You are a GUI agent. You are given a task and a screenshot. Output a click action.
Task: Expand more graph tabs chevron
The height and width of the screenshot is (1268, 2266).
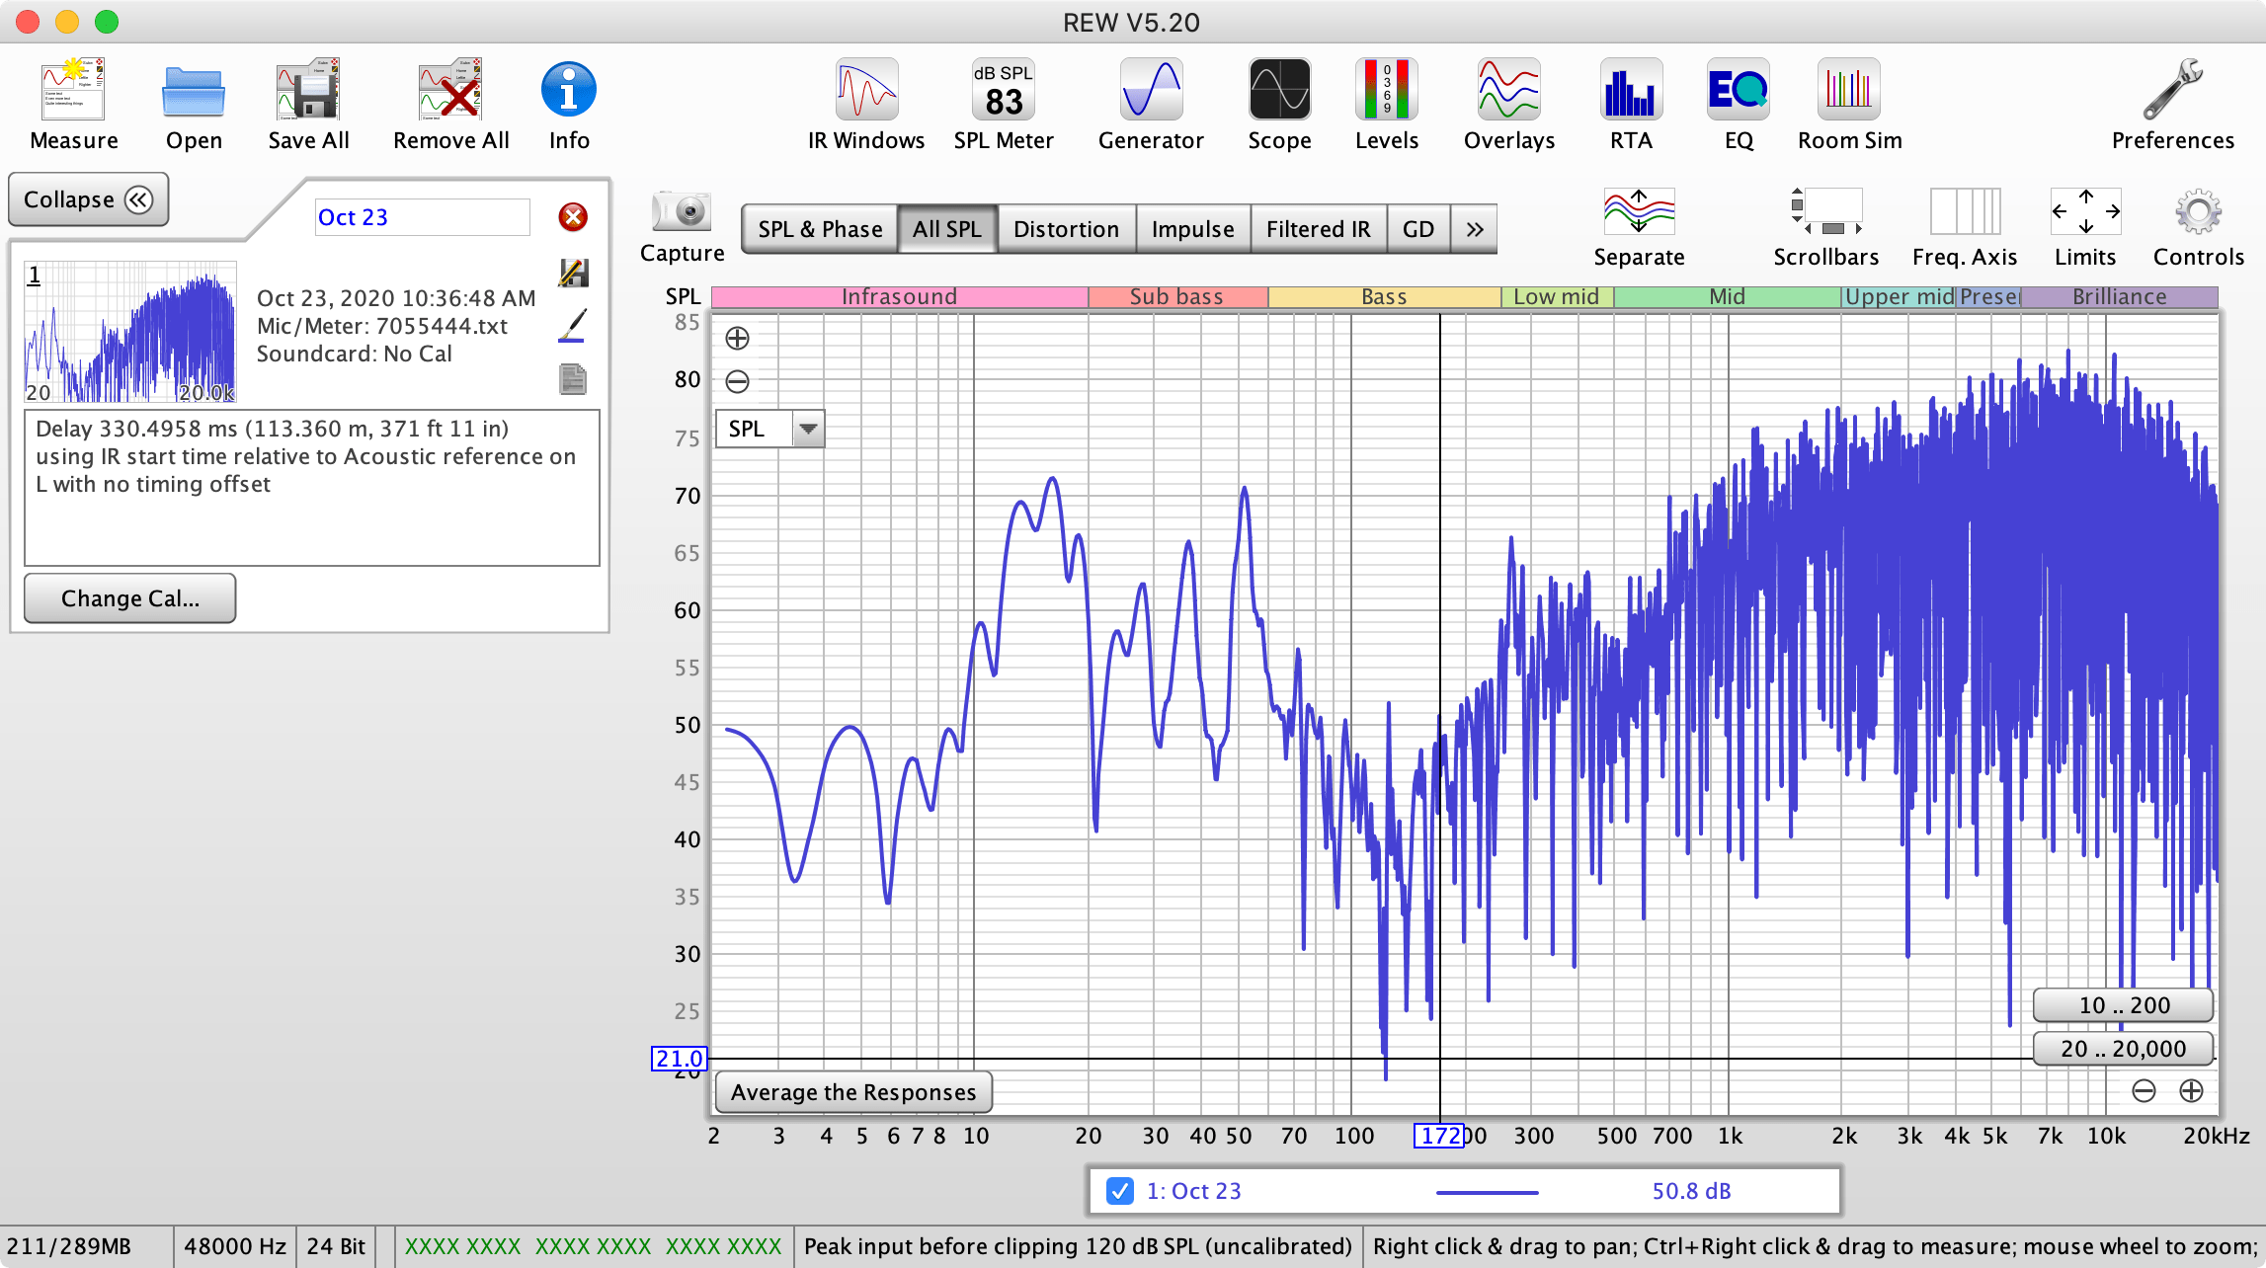coord(1474,229)
